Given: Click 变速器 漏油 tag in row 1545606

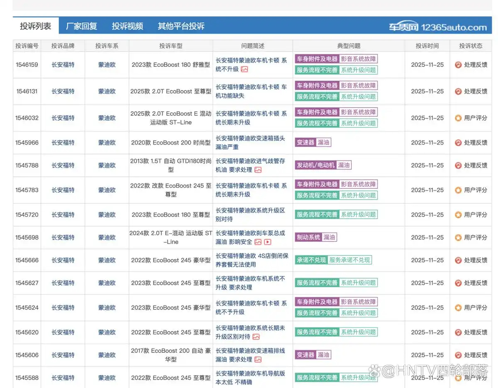Looking at the screenshot, I should (x=313, y=355).
